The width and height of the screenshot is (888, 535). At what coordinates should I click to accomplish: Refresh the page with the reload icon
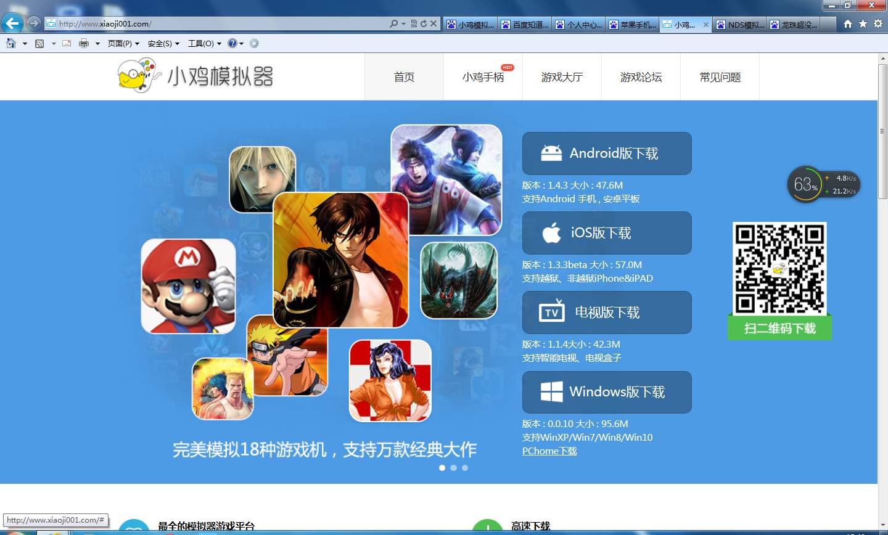tap(424, 24)
